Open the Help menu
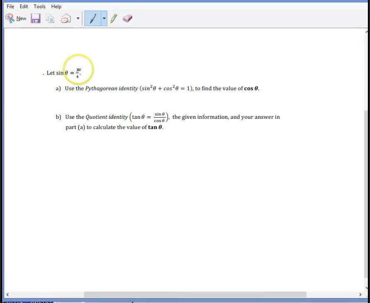This screenshot has height=303, width=370. [x=56, y=6]
